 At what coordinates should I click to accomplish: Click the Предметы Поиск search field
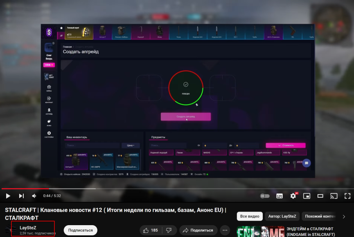(x=168, y=145)
